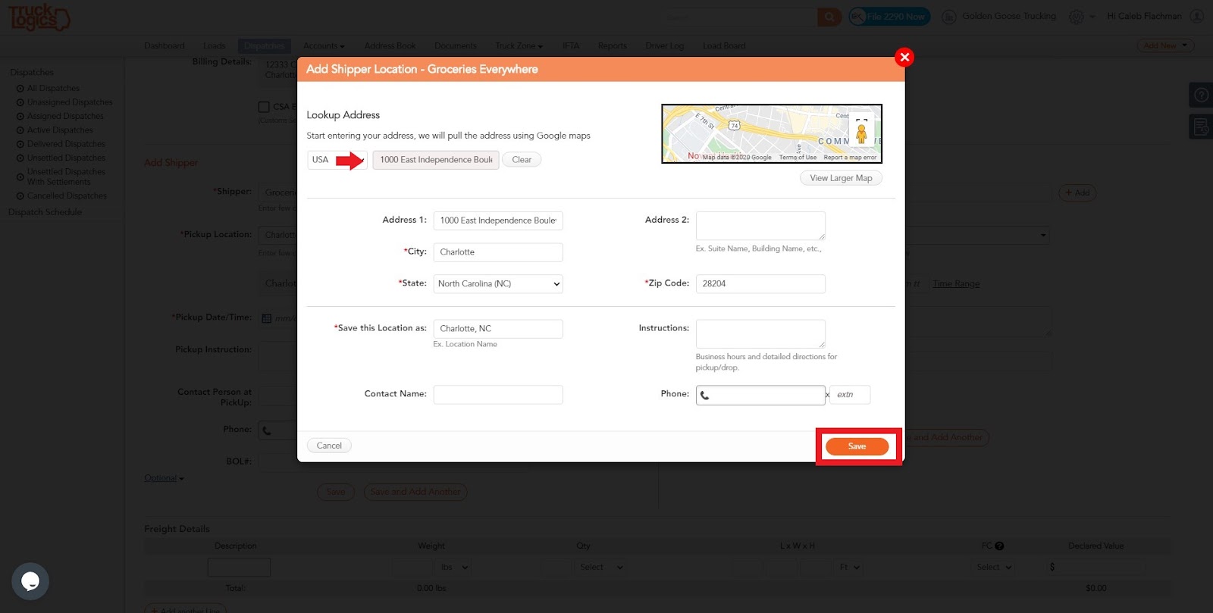Click the FC help question mark icon
Viewport: 1213px width, 613px height.
(999, 546)
